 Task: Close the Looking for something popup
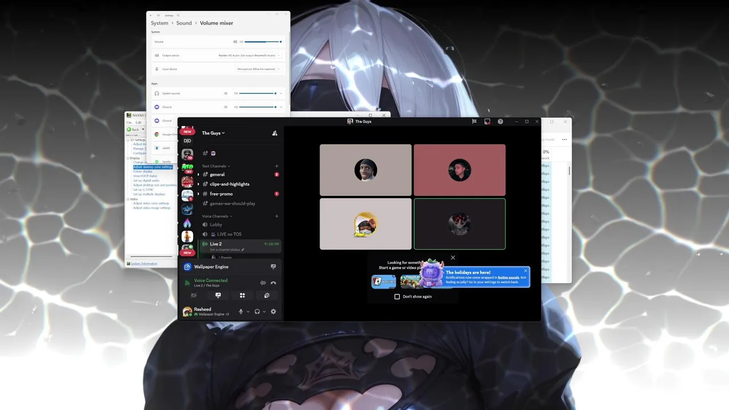pyautogui.click(x=453, y=258)
